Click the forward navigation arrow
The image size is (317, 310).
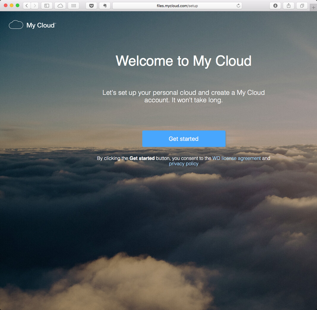(34, 5)
